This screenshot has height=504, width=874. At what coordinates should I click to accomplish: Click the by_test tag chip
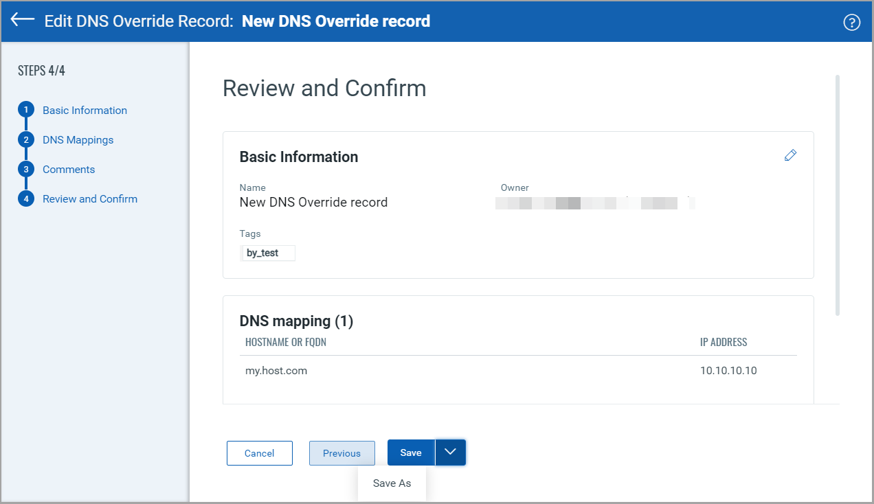267,253
